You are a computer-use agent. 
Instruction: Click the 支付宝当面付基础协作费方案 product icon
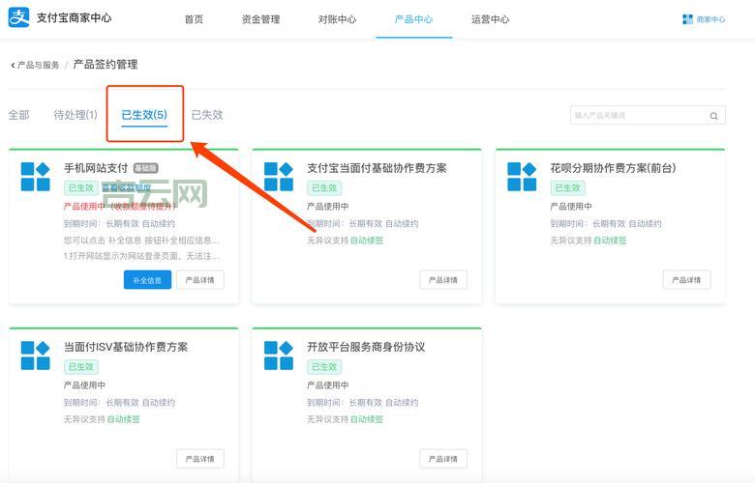coord(279,177)
